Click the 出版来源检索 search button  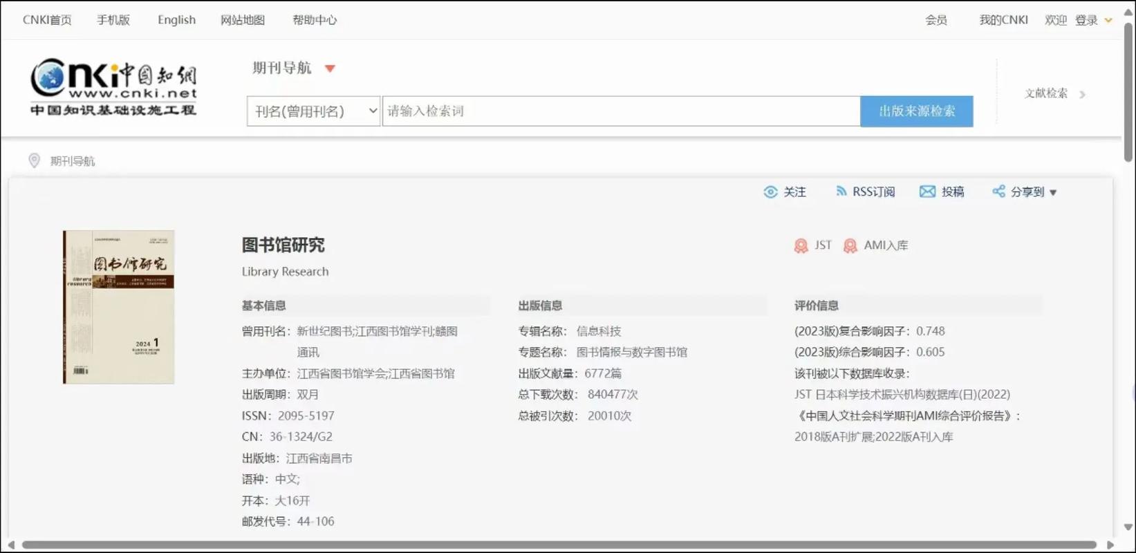(x=917, y=111)
